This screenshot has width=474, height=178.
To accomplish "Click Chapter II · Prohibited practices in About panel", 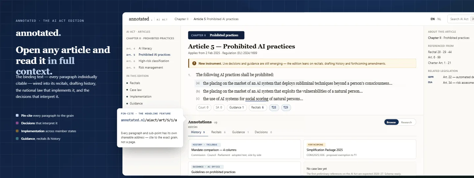I will 449,38.
